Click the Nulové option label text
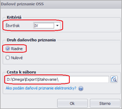 coord(17,58)
